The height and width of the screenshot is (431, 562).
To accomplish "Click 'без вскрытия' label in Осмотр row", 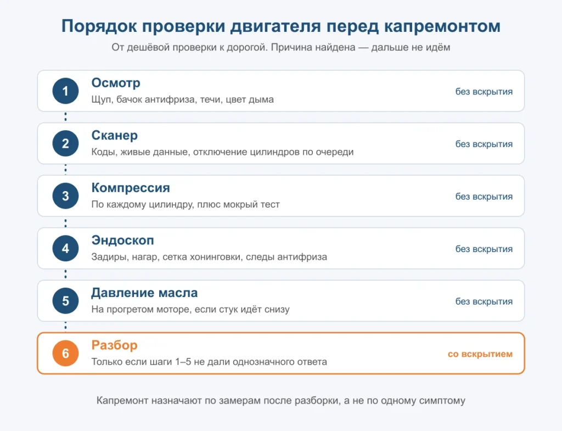I will click(x=484, y=92).
